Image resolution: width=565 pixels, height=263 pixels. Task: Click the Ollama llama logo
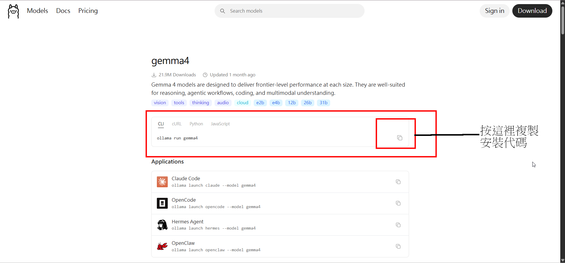click(13, 11)
